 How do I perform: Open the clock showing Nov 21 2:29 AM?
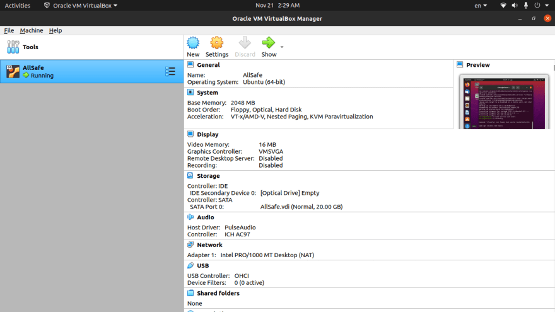(277, 5)
